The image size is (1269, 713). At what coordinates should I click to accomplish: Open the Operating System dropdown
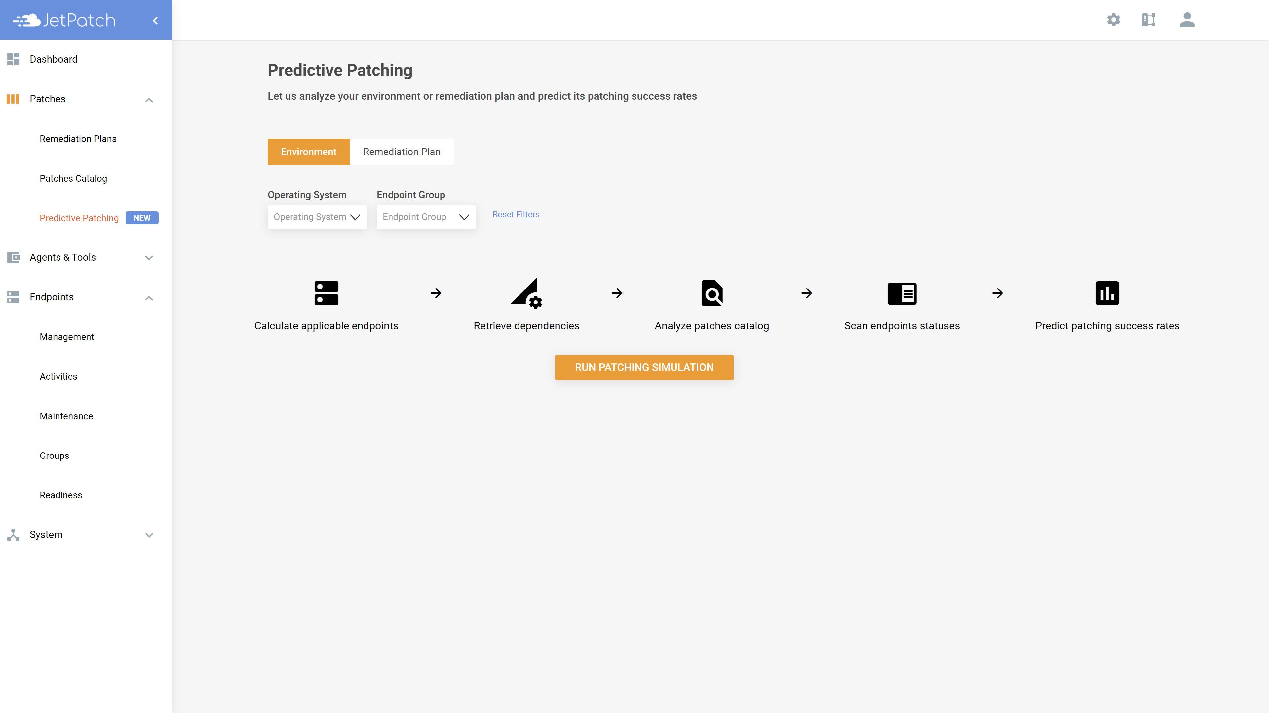point(317,217)
